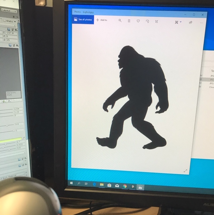The width and height of the screenshot is (214, 215).
Task: Open Microsoft Store from the taskbar
Action: click(109, 185)
